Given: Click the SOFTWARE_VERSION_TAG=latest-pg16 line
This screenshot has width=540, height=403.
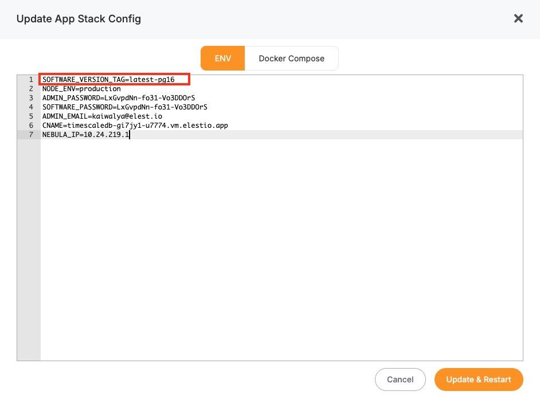Looking at the screenshot, I should 108,80.
